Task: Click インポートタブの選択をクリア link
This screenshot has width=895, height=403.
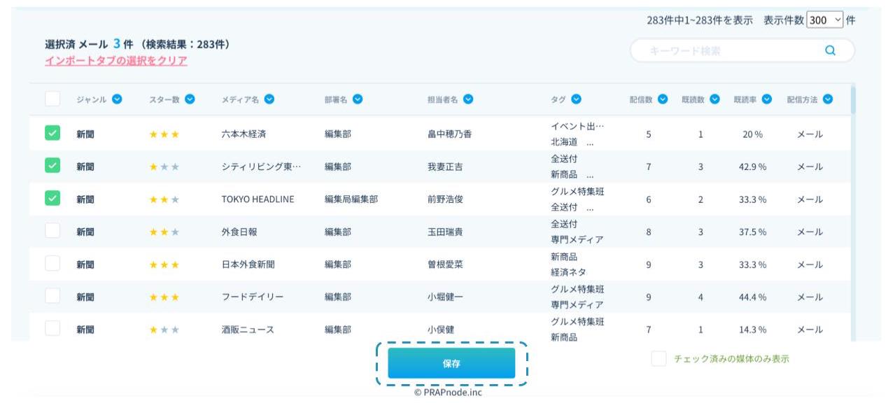Action: 116,61
